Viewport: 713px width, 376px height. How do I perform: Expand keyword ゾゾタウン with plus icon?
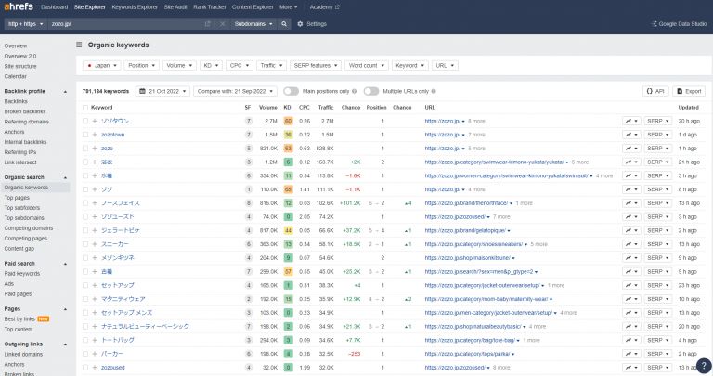(x=95, y=121)
